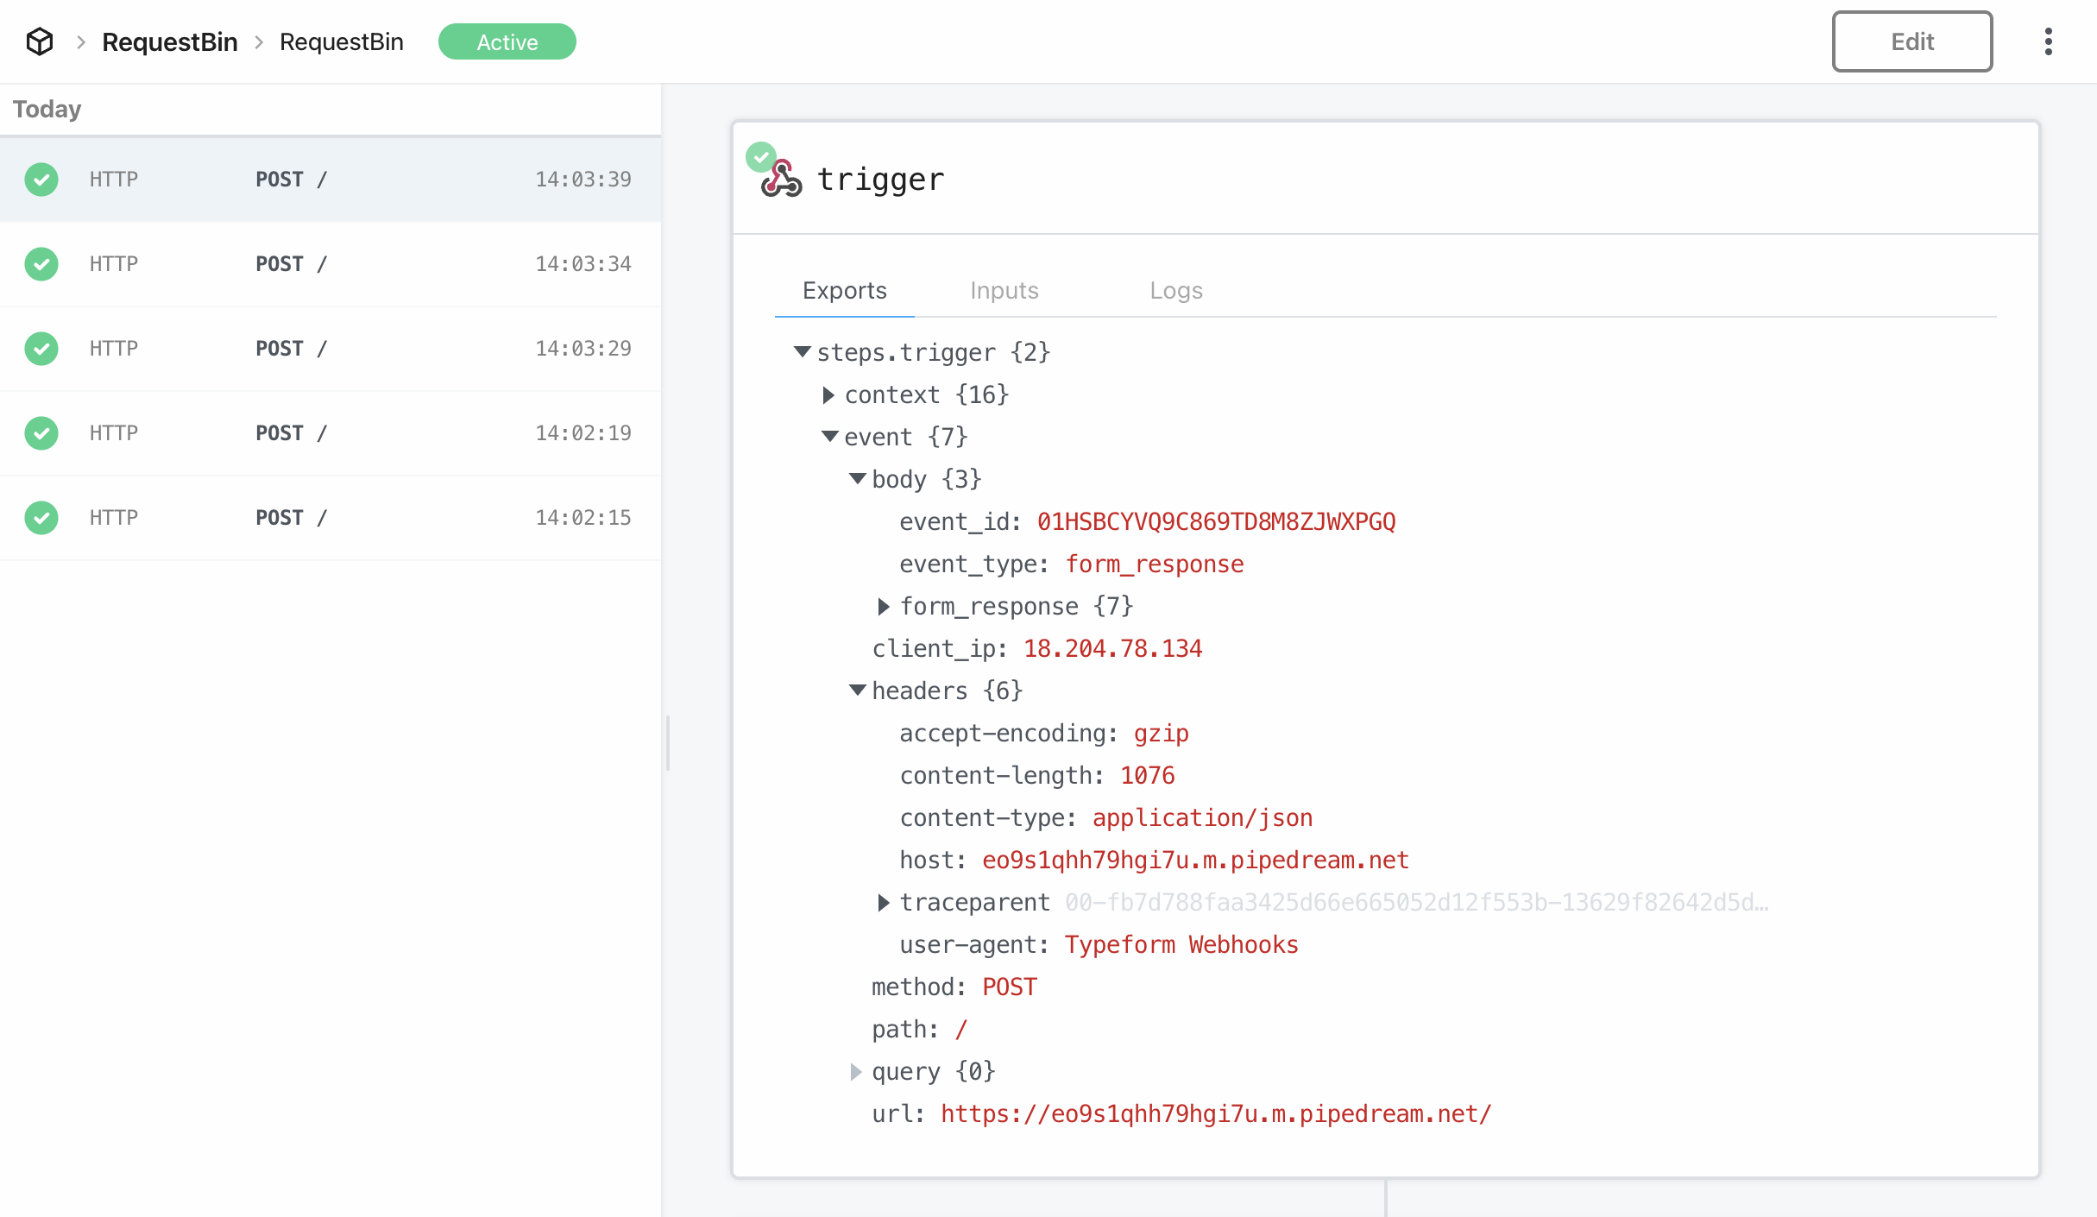
Task: Collapse the body {3} node
Action: 858,479
